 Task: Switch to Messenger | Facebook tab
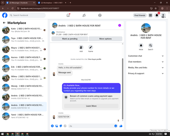20,3
